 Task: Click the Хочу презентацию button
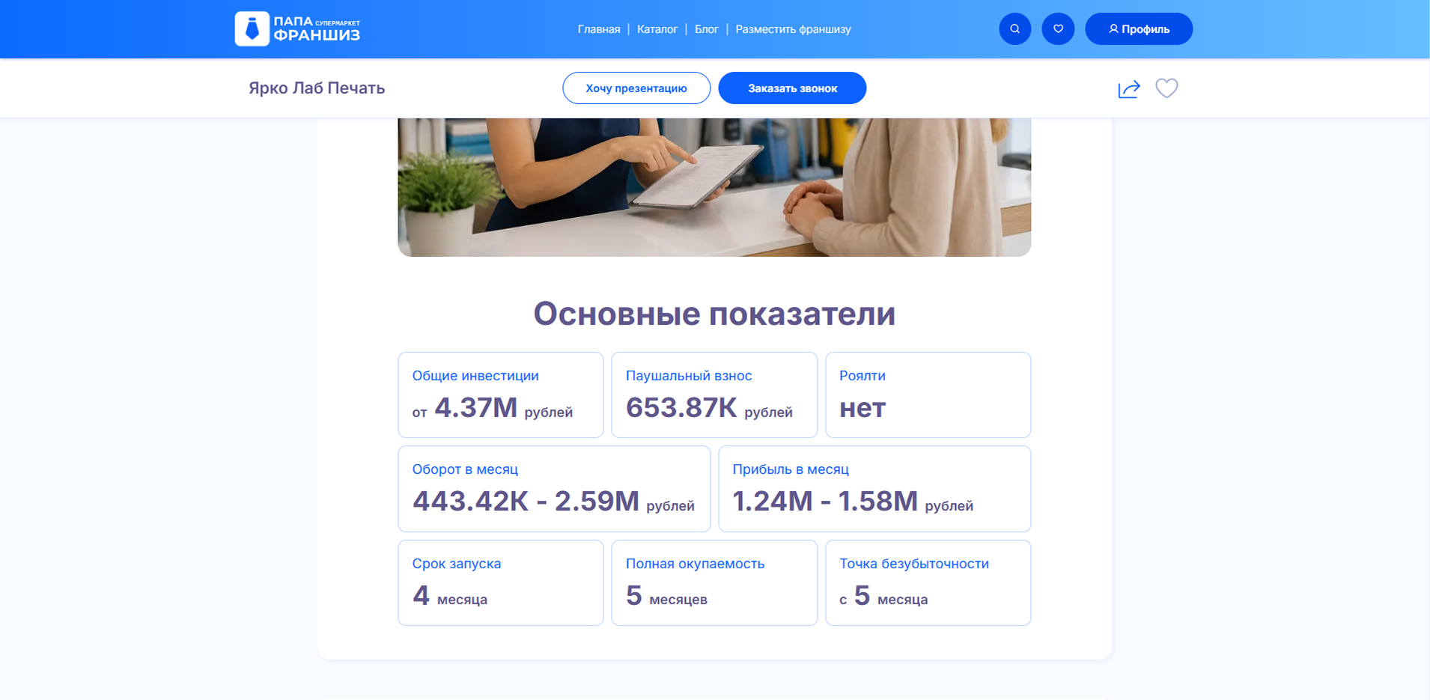click(636, 88)
